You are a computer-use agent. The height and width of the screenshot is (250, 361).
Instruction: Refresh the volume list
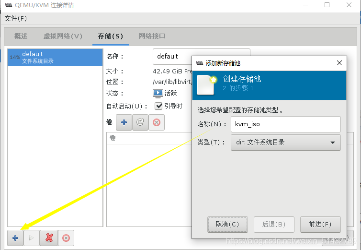point(140,122)
